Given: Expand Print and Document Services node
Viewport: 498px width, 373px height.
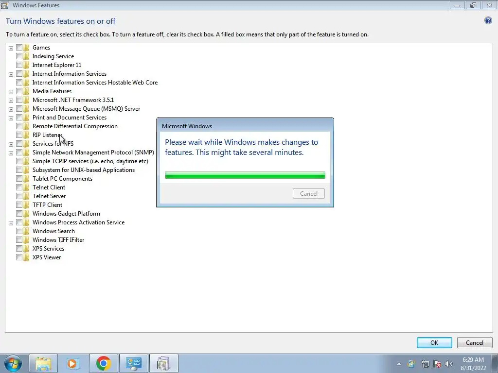Looking at the screenshot, I should 11,118.
